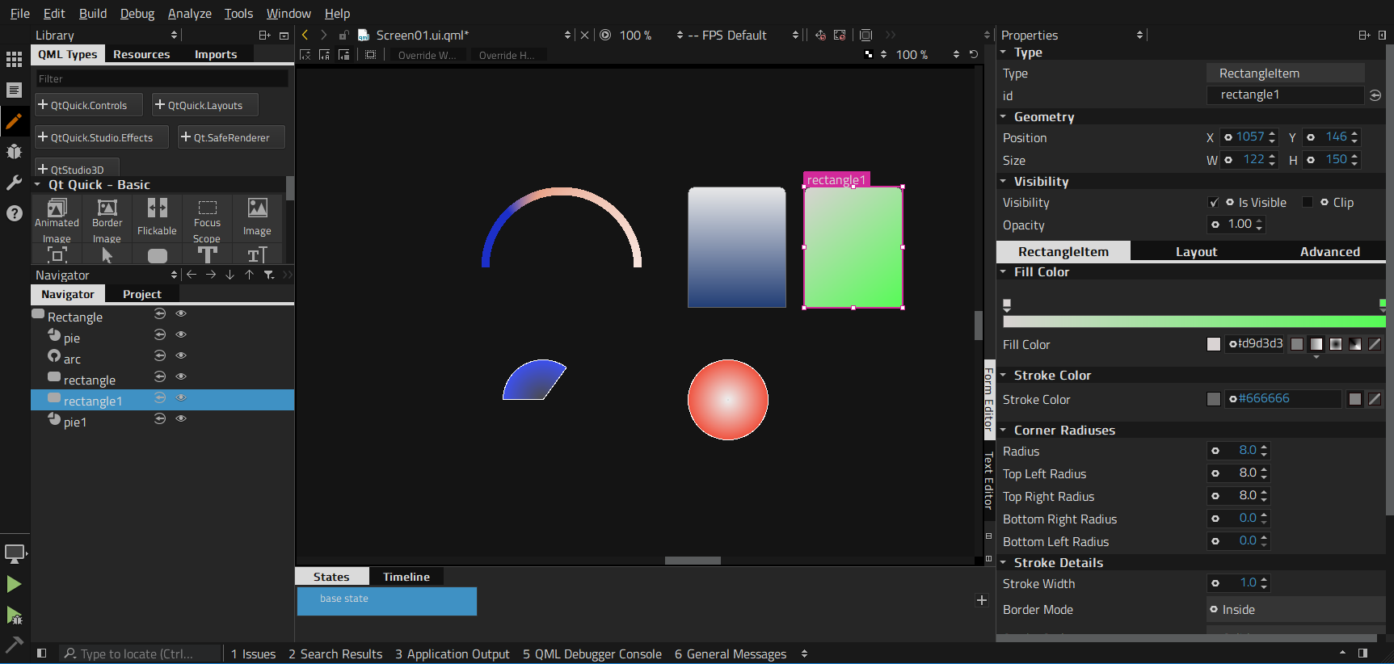1394x664 pixels.
Task: Open the Help question mark icon
Action: pos(14,213)
